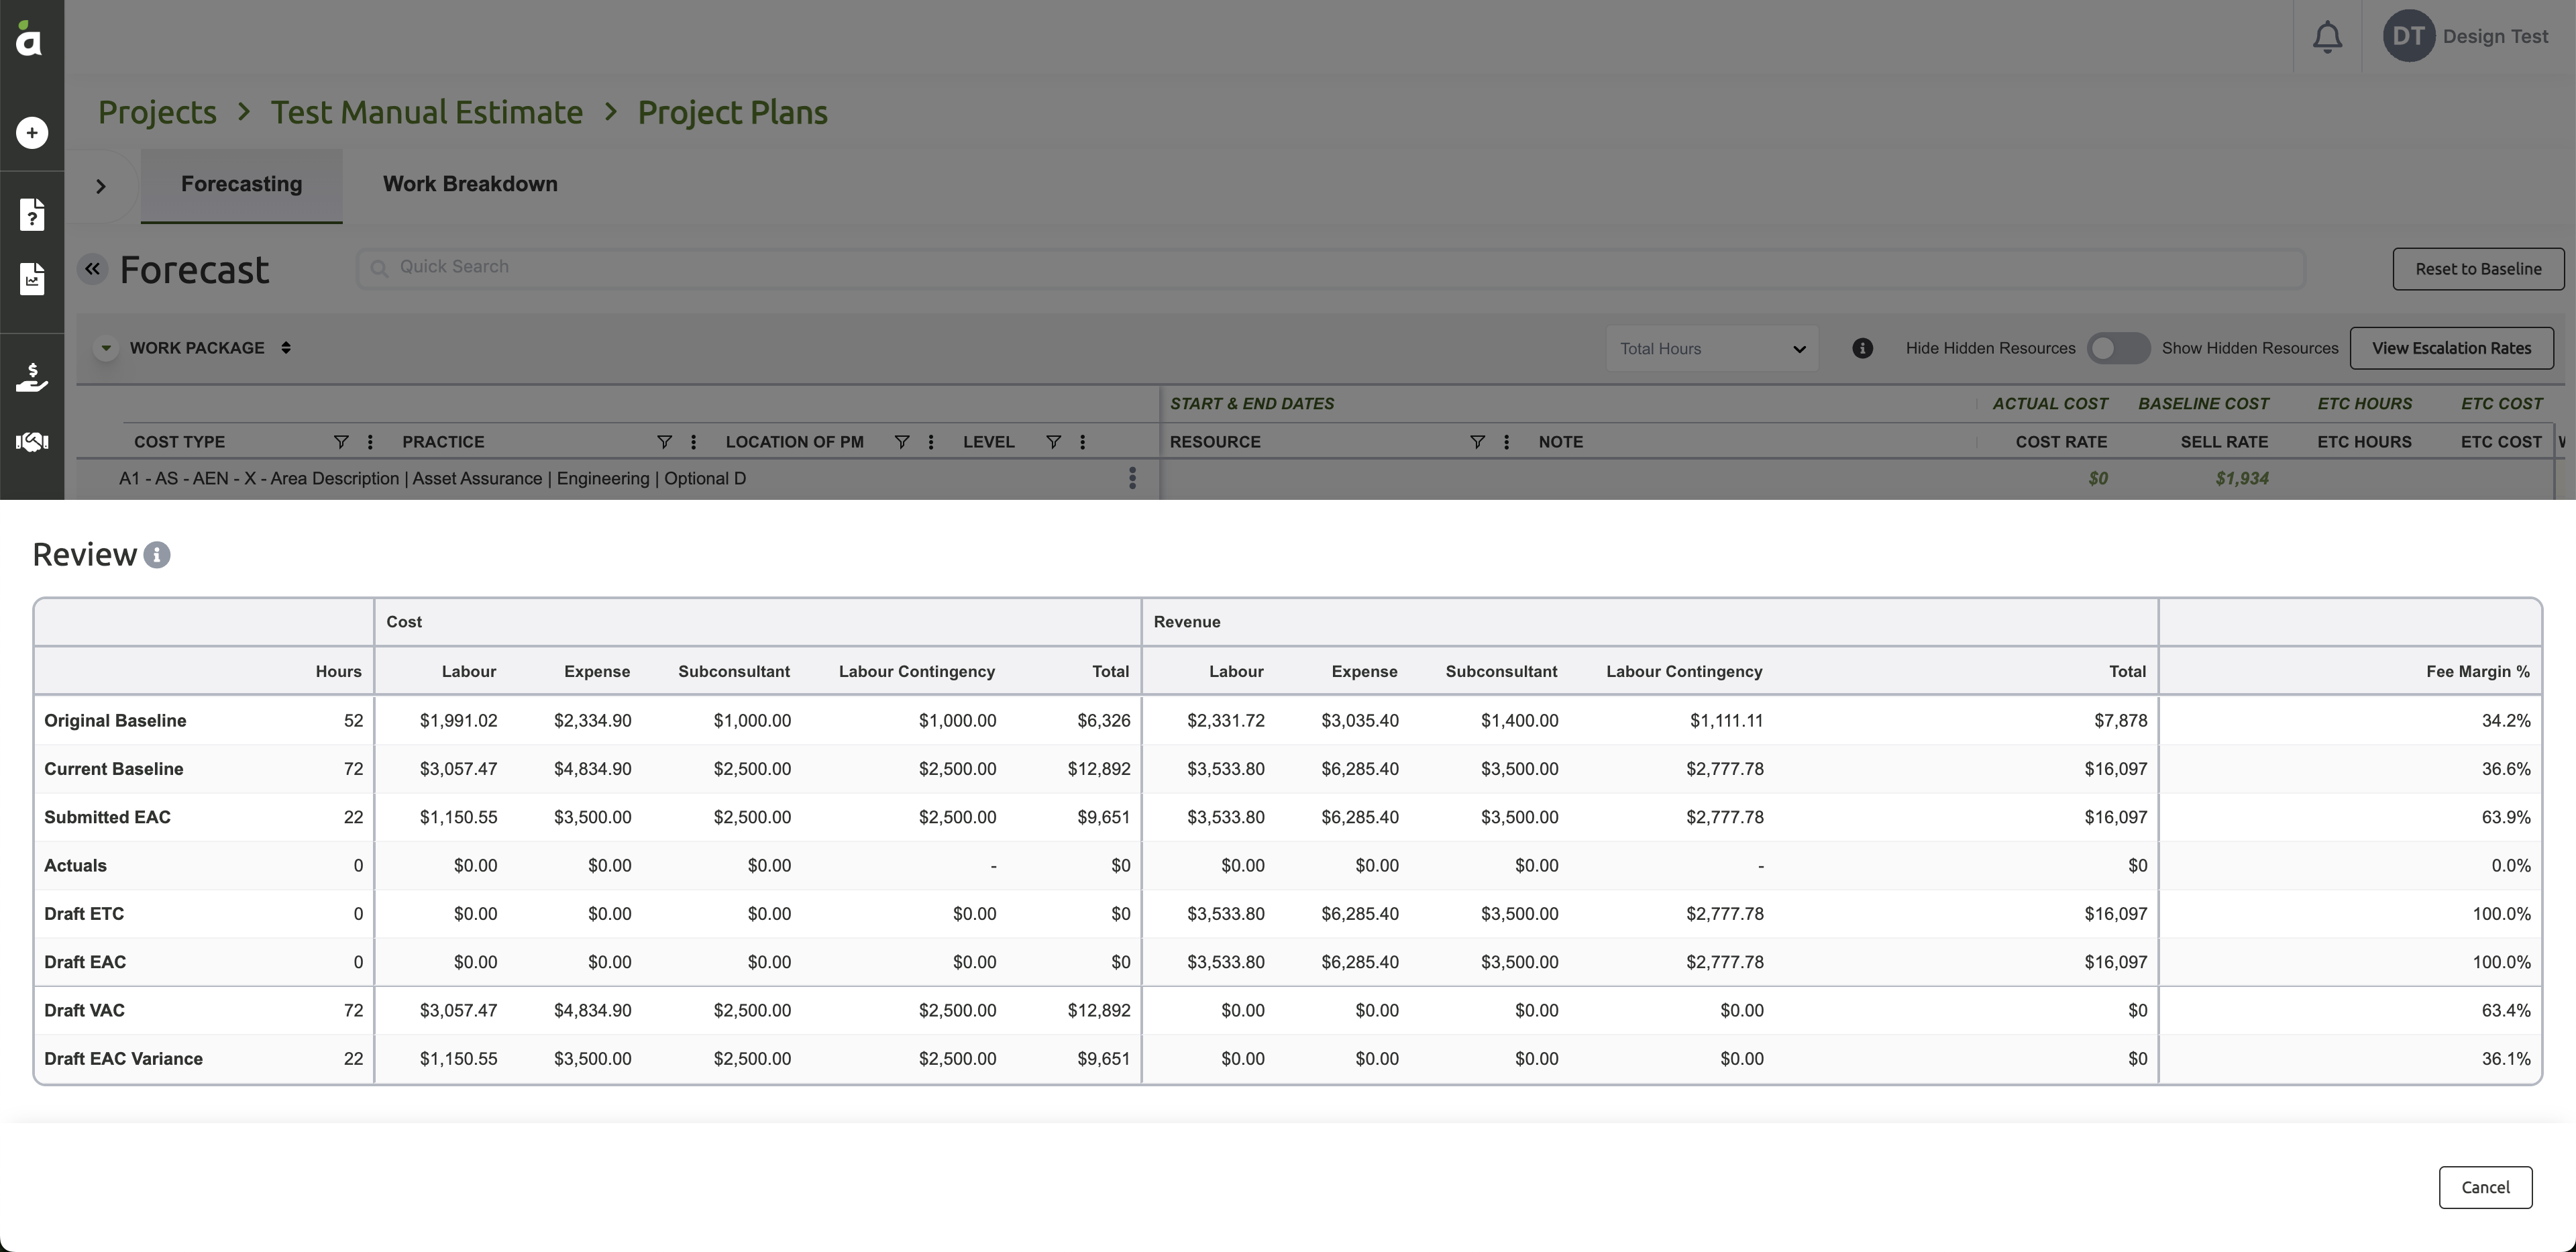
Task: Select the Draft VAC row label
Action: point(84,1011)
